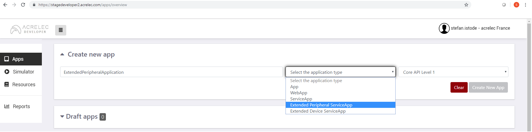Open the Simulator sidebar item

21,72
